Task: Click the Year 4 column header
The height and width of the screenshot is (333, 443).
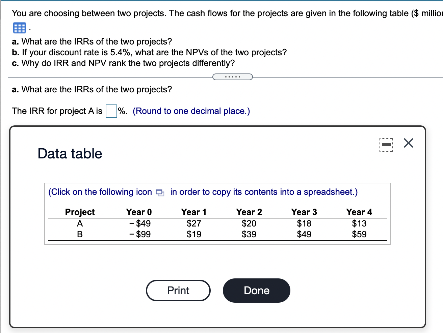Action: pos(359,212)
